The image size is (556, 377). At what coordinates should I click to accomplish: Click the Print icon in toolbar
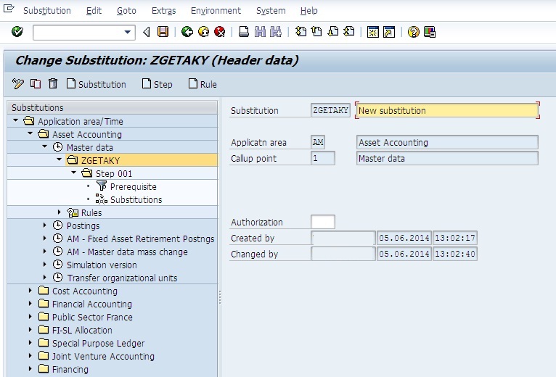pyautogui.click(x=244, y=32)
